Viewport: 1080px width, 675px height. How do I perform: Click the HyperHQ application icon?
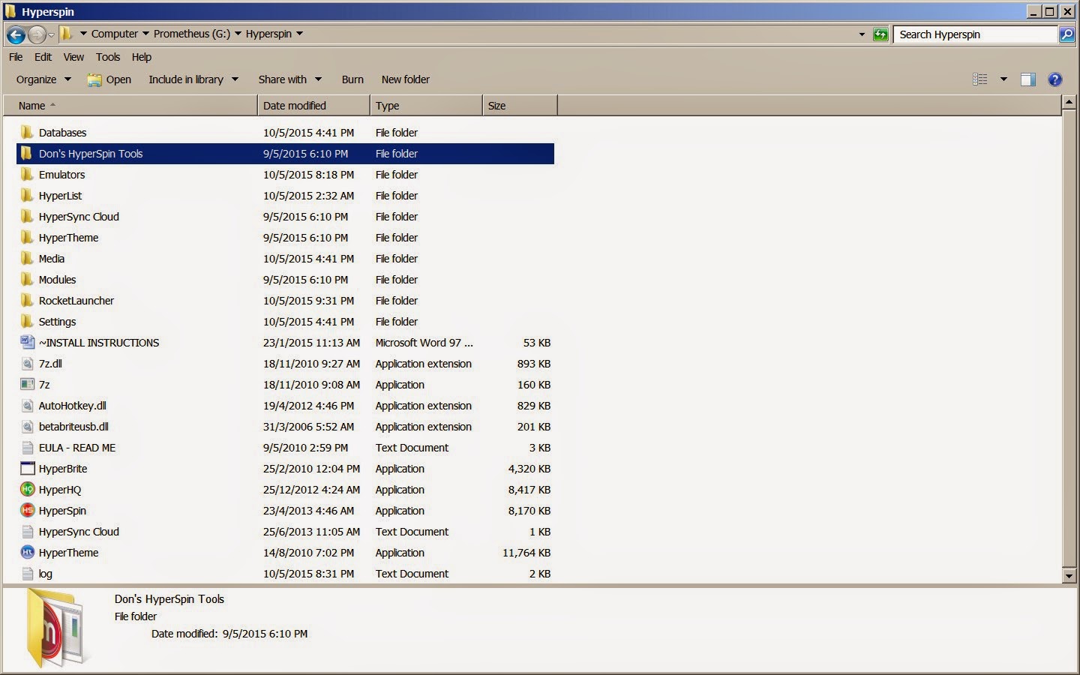tap(27, 490)
